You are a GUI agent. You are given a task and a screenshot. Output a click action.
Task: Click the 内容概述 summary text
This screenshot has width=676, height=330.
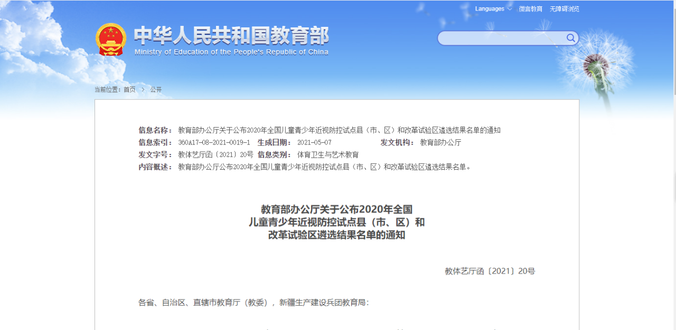pos(324,167)
